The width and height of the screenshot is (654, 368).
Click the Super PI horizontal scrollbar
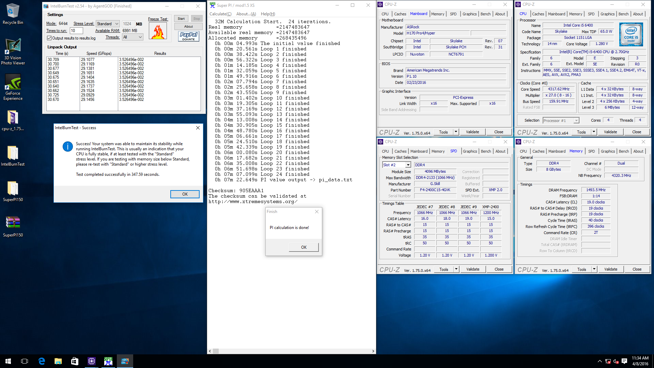(x=292, y=351)
